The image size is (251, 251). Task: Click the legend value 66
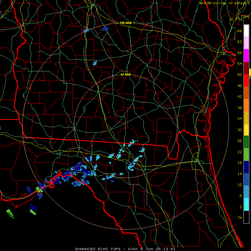[x=240, y=31]
